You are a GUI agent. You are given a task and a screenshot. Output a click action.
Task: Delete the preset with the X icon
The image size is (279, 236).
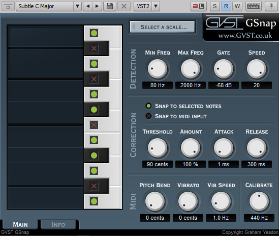(124, 7)
